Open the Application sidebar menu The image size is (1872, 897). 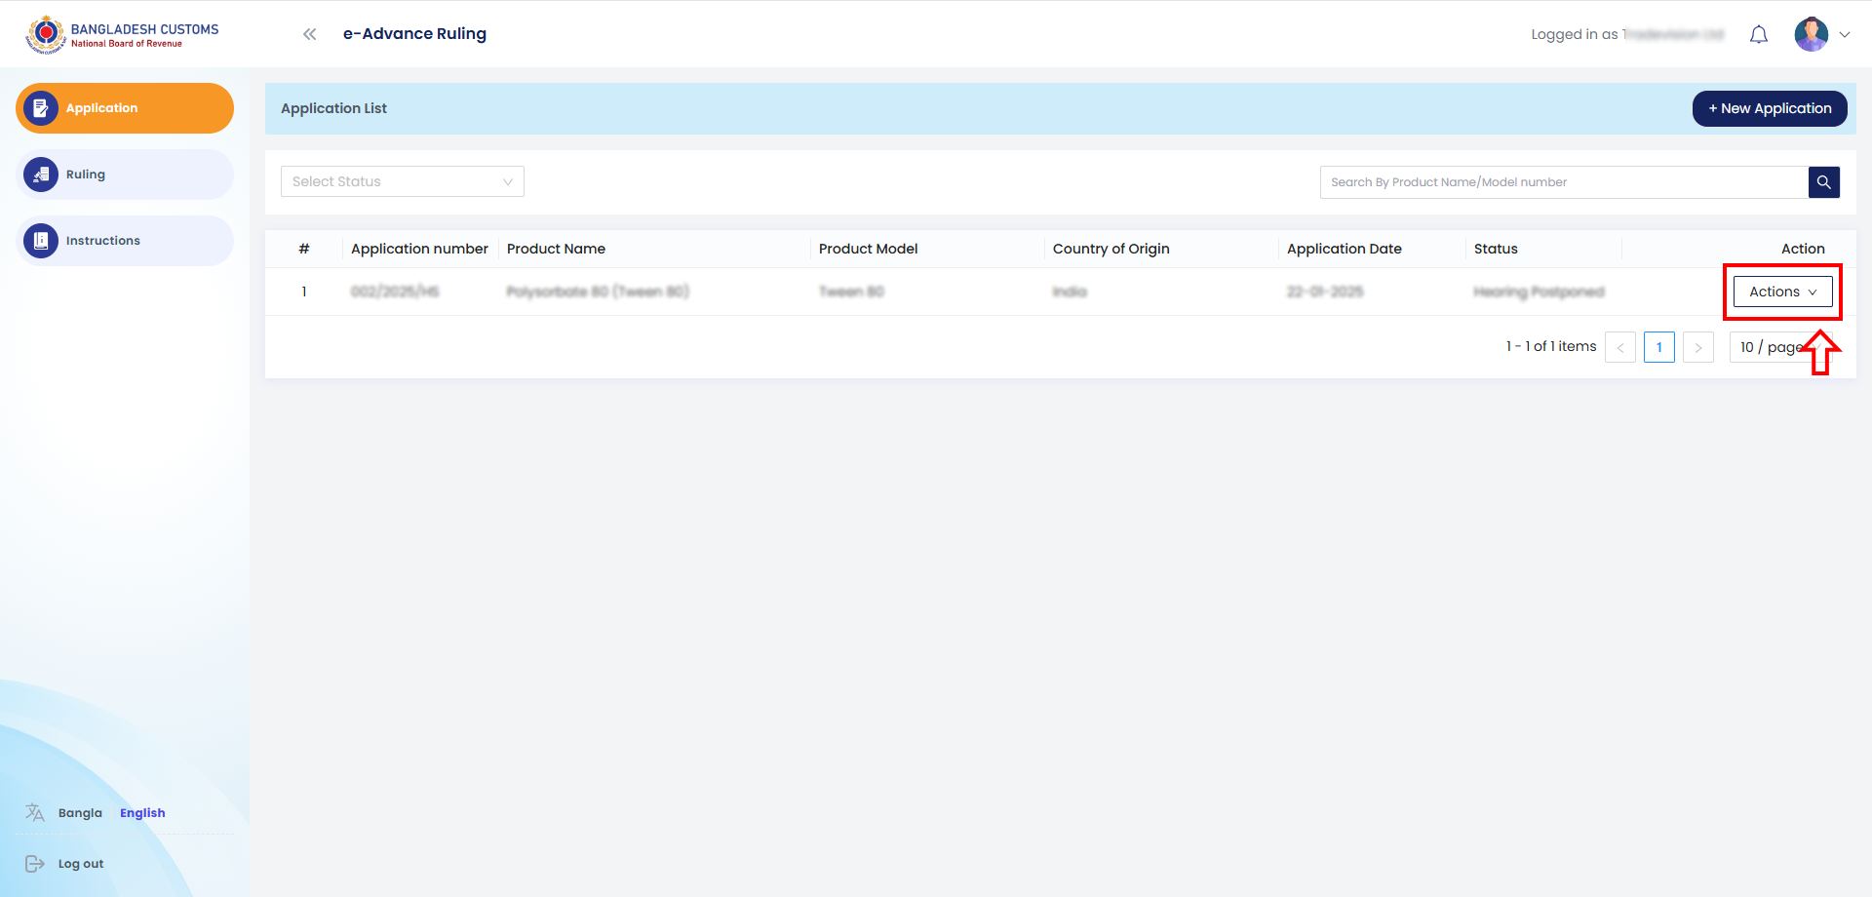click(x=125, y=108)
